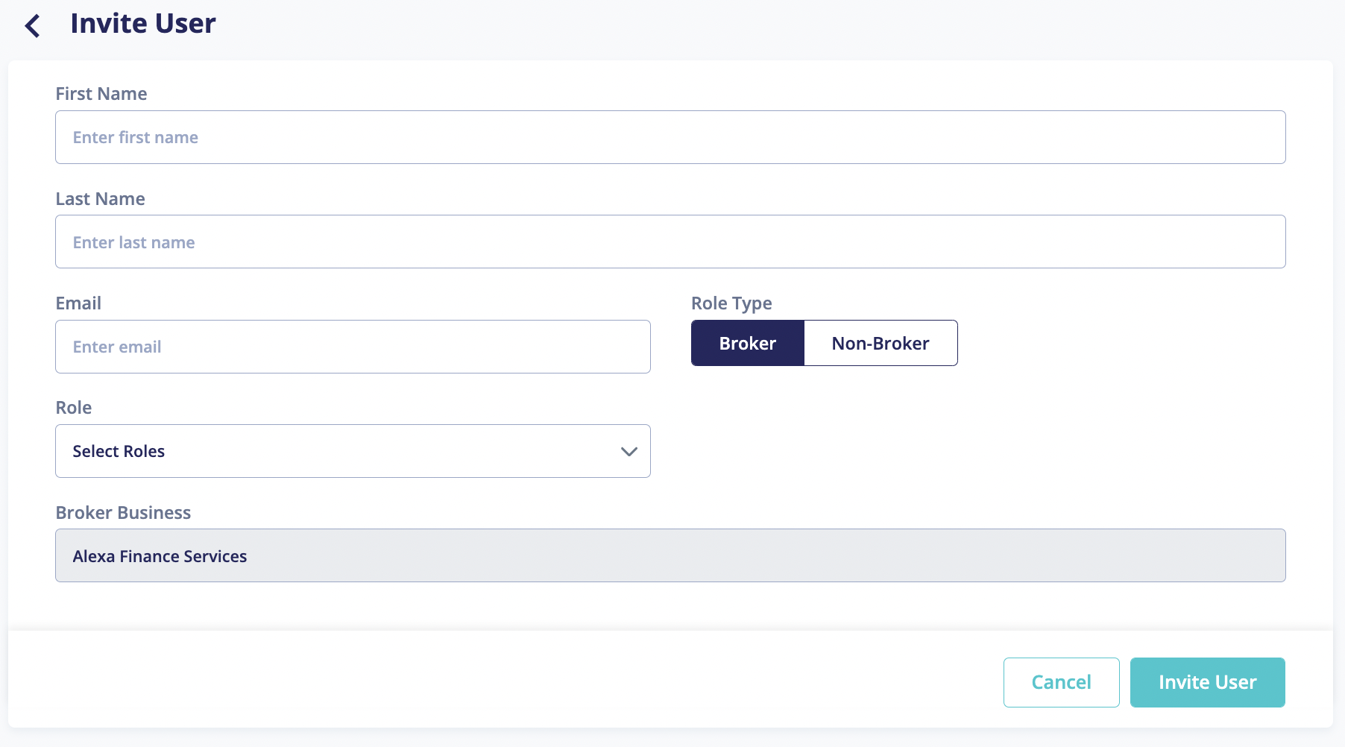The height and width of the screenshot is (747, 1345).
Task: Click the Role Type label
Action: pos(731,303)
